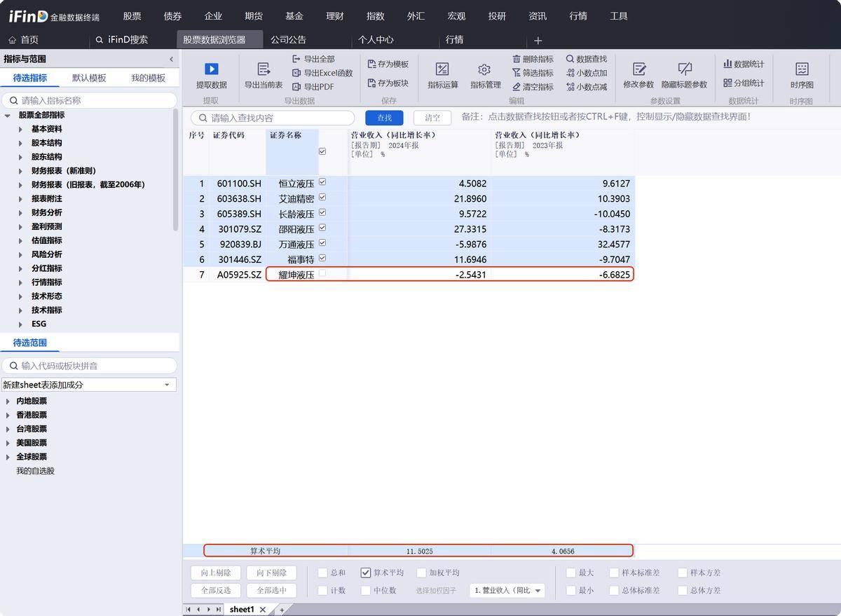Uncheck the 算术平均 checkbox

pos(366,573)
